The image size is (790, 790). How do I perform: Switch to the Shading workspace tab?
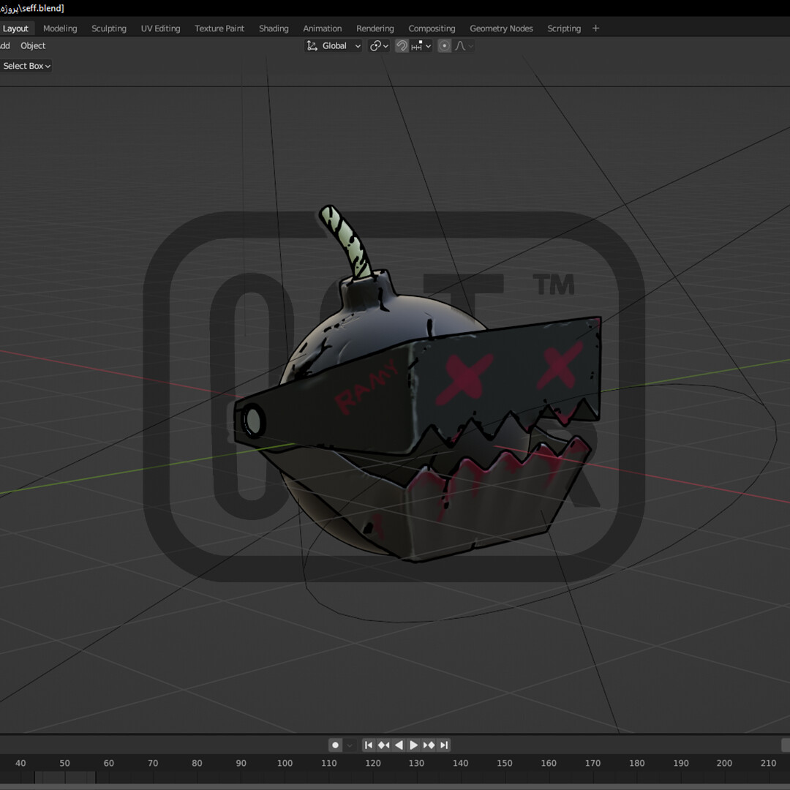(x=274, y=29)
